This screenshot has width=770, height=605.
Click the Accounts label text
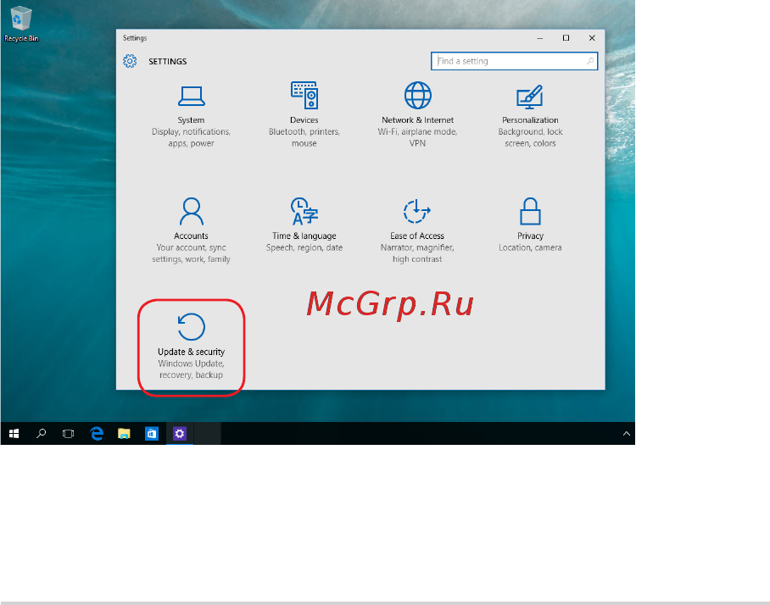[191, 236]
